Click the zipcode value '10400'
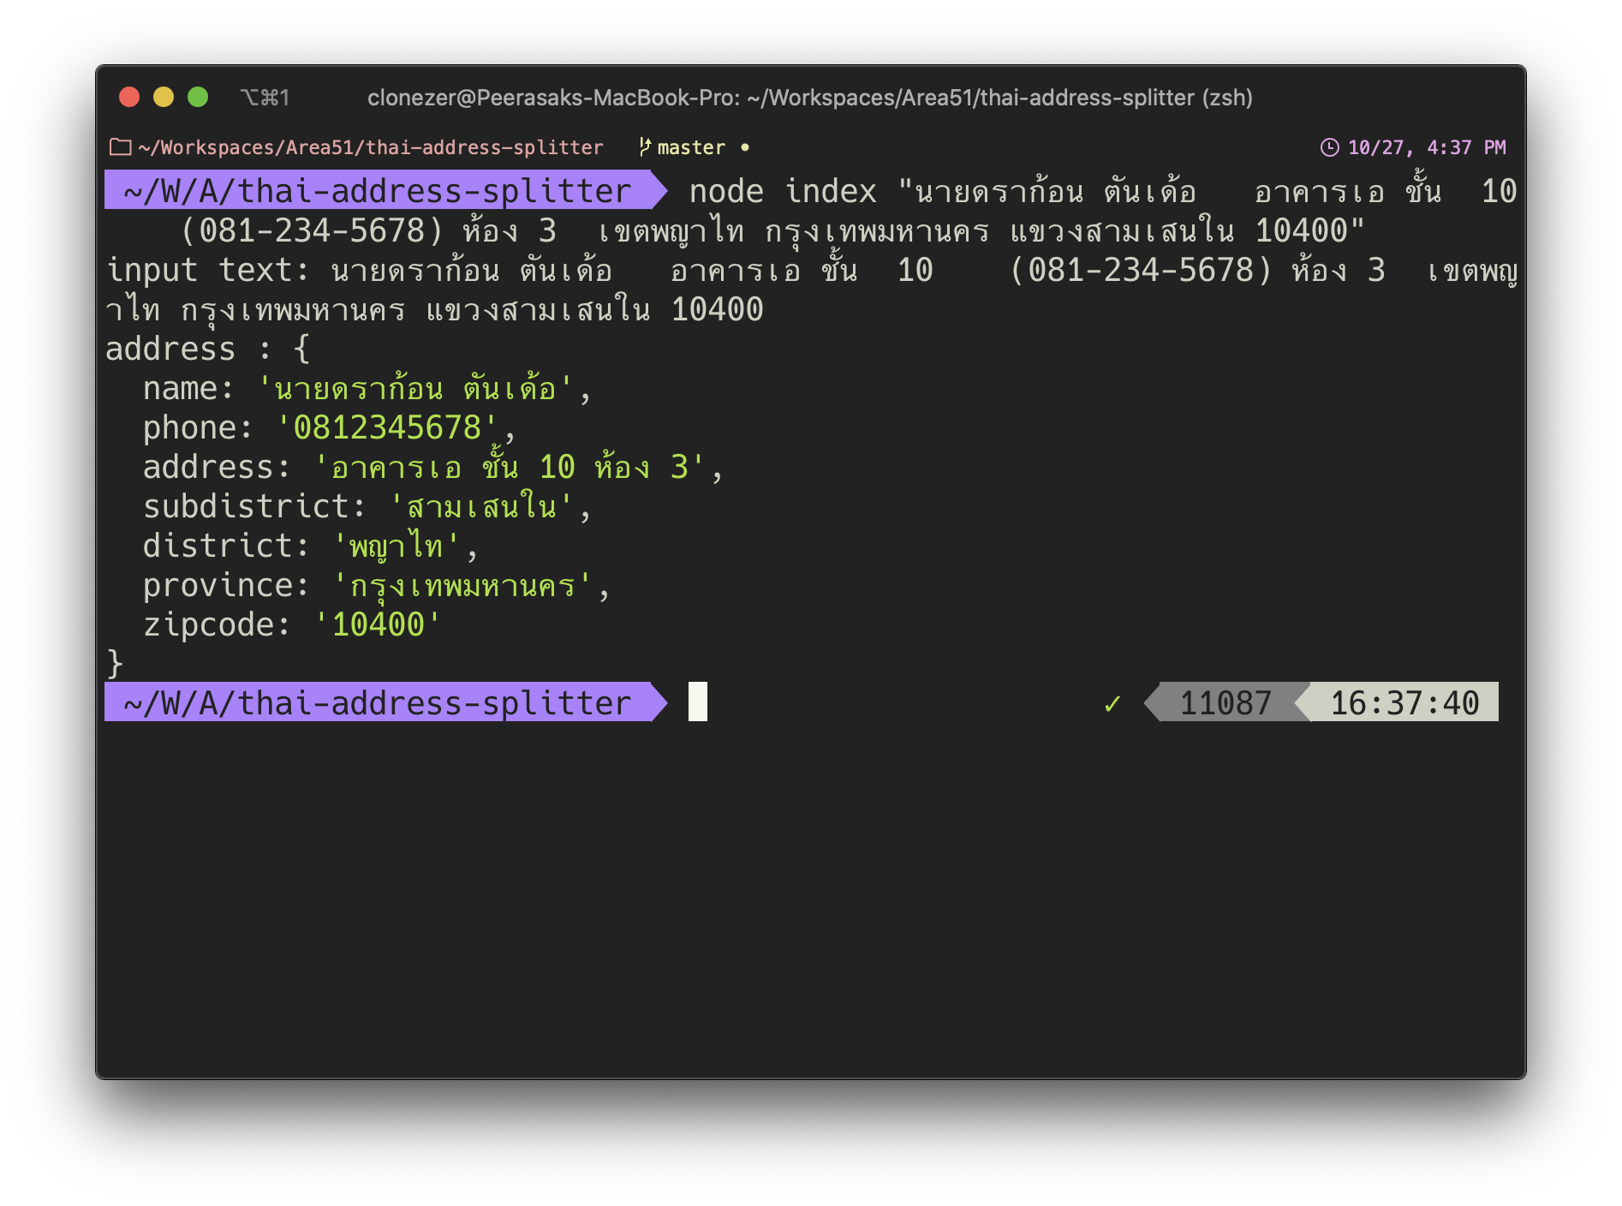Image resolution: width=1622 pixels, height=1206 pixels. tap(379, 624)
